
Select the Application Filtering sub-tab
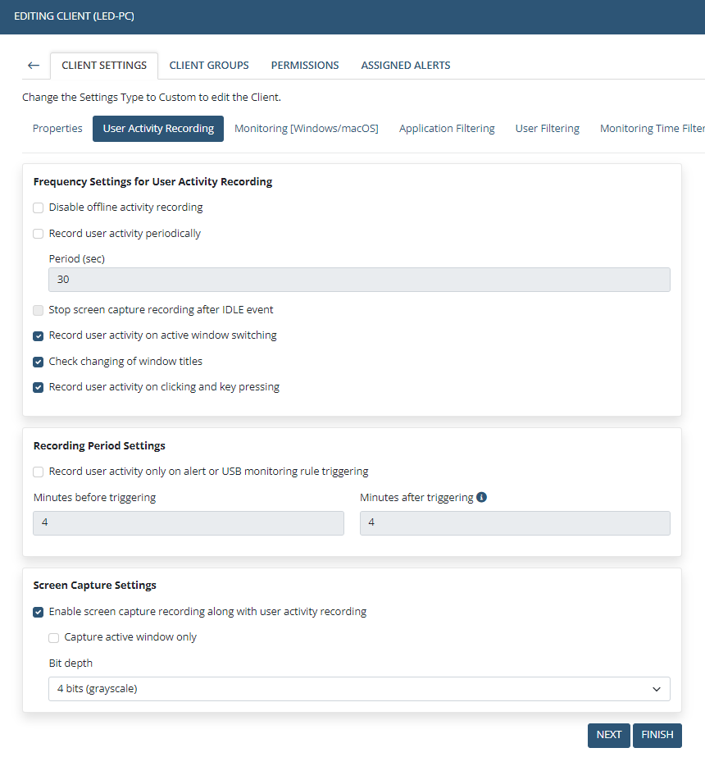click(447, 129)
